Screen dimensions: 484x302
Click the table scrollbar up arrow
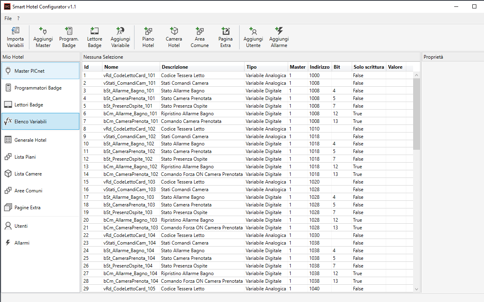417,75
